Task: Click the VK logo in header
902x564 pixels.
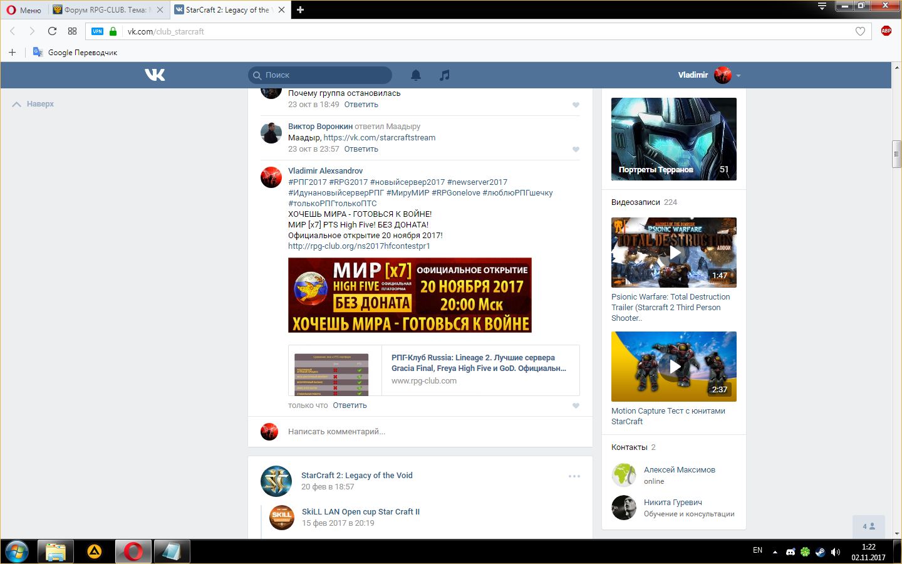Action: (155, 75)
